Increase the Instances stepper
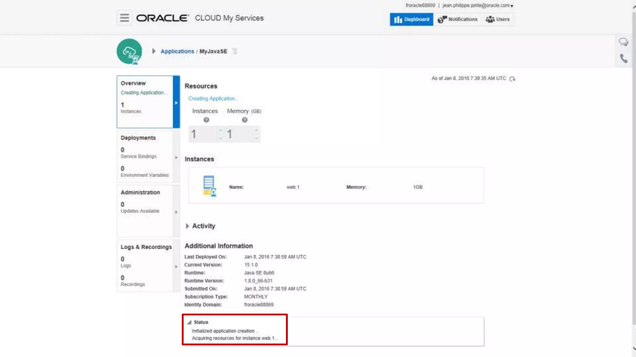Image resolution: width=636 pixels, height=357 pixels. pos(220,130)
